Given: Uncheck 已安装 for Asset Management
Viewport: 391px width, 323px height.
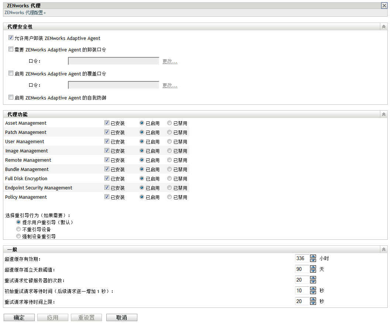Looking at the screenshot, I should (x=107, y=123).
